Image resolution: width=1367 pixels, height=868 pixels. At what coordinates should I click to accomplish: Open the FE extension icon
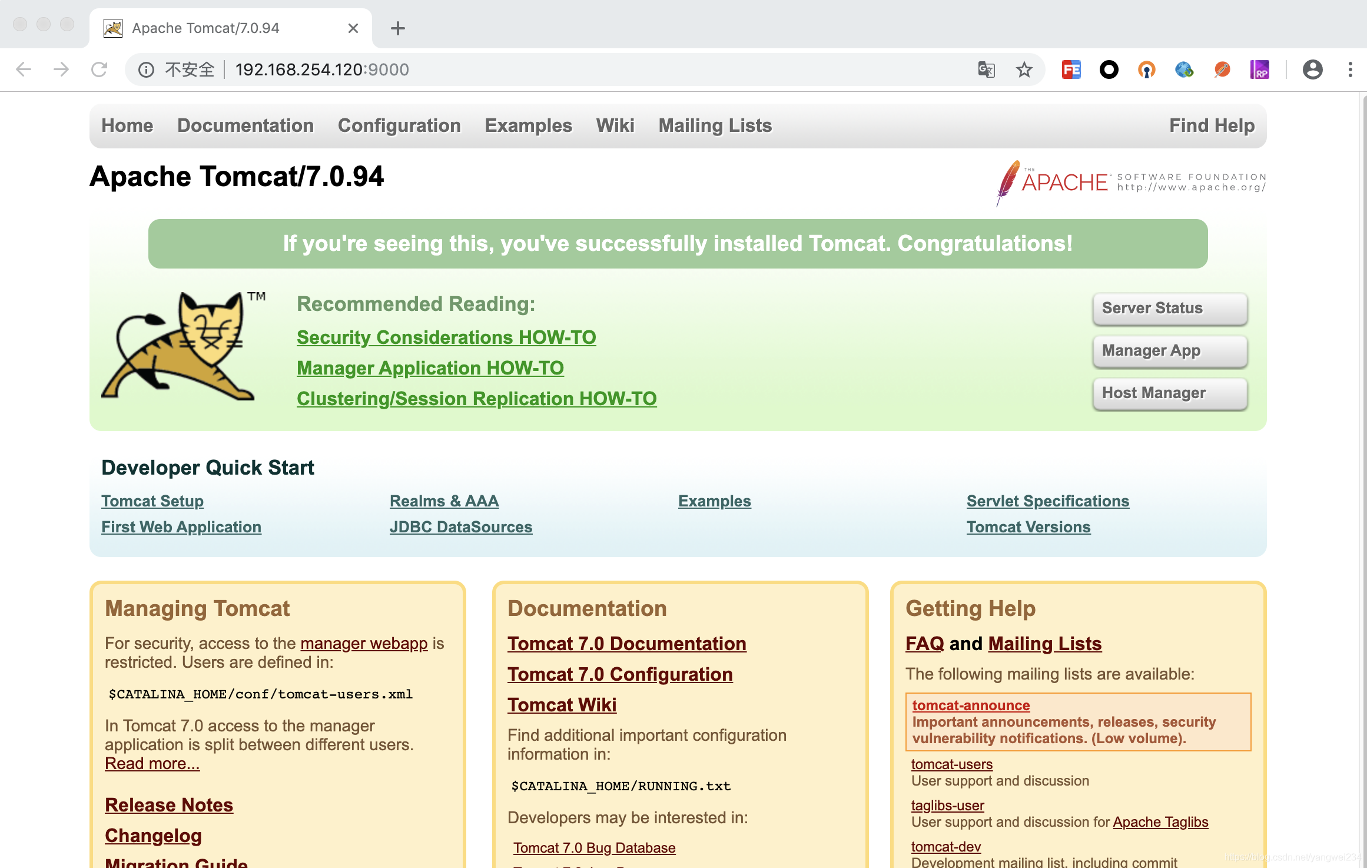pos(1071,69)
